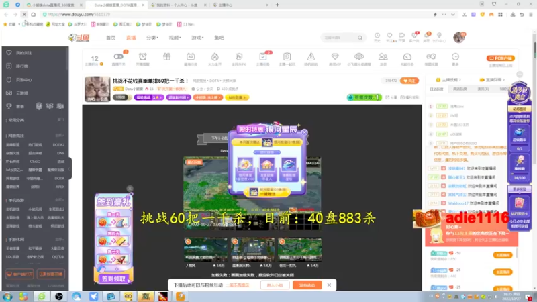Click the 开播提醒 alarm clock icon
This screenshot has width=537, height=302.
(x=143, y=57)
